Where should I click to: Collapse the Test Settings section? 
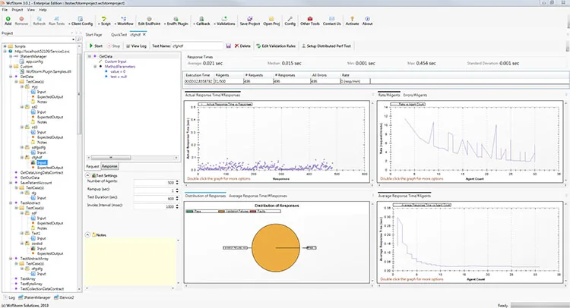(x=87, y=175)
